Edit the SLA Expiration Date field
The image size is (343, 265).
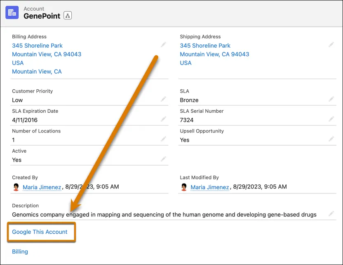164,119
